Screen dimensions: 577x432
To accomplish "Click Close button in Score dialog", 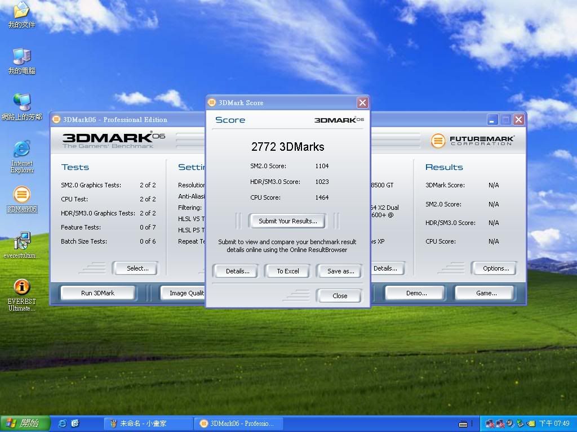I will pyautogui.click(x=339, y=296).
